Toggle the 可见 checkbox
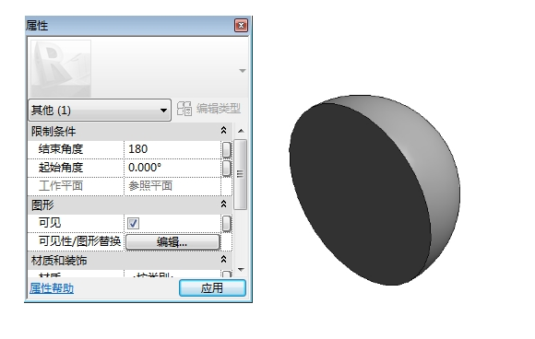Screen dimensions: 535x339 (x=133, y=224)
